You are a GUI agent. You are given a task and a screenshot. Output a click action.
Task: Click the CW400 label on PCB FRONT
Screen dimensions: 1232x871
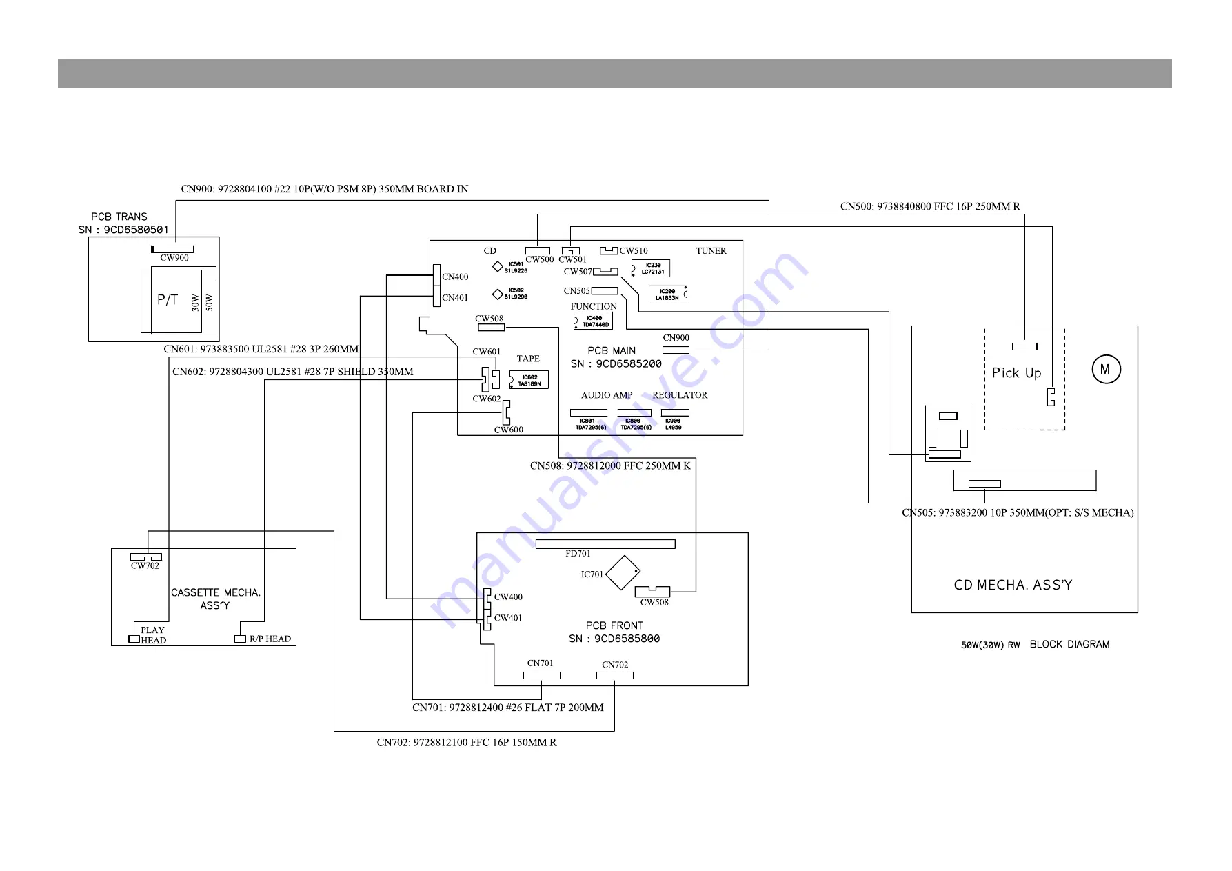[508, 597]
